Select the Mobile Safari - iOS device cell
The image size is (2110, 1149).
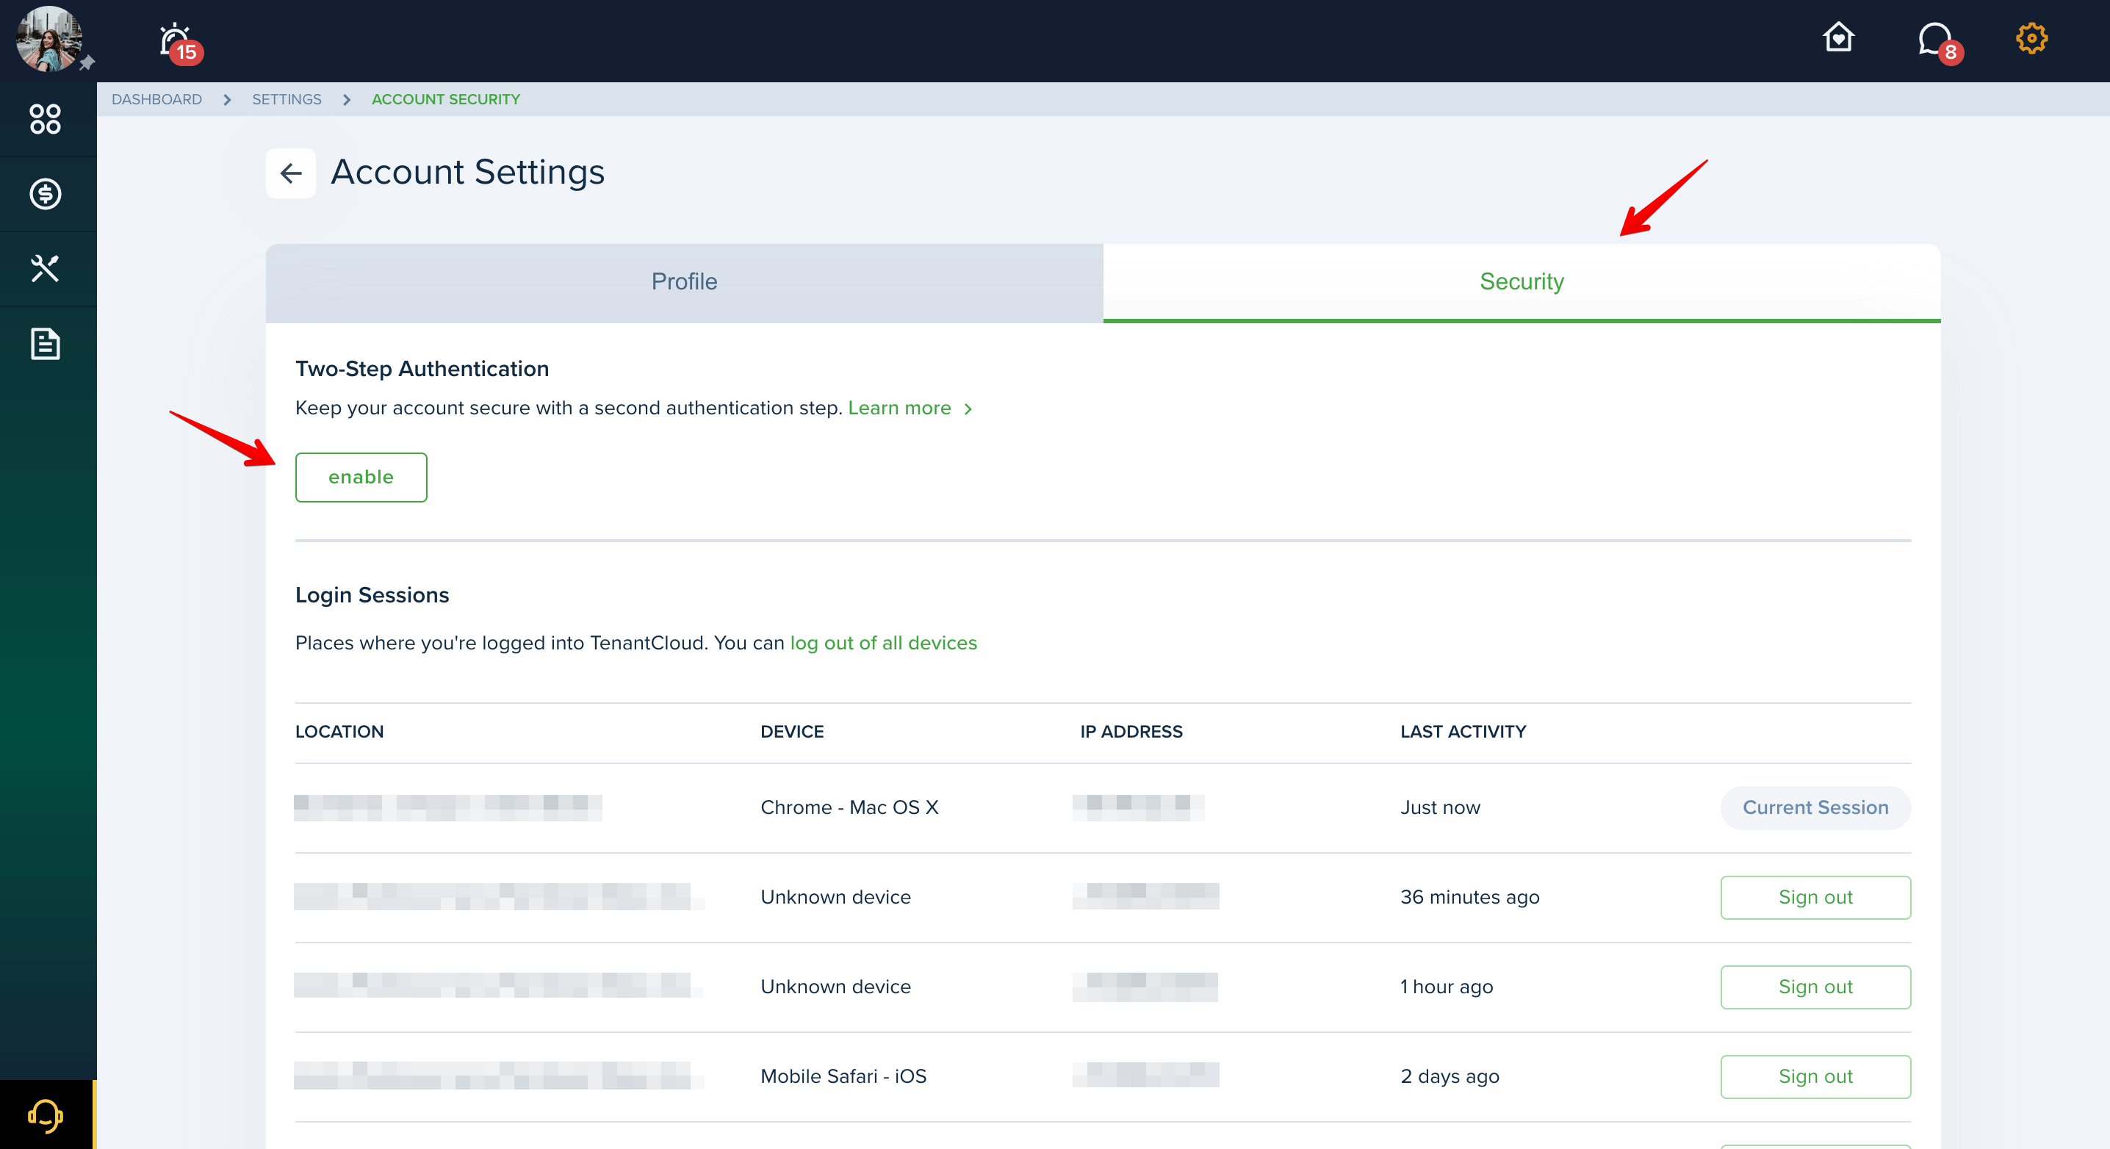tap(843, 1077)
